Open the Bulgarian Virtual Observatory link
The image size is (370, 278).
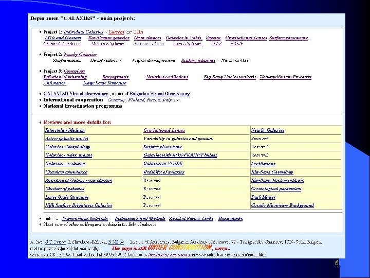pyautogui.click(x=159, y=94)
